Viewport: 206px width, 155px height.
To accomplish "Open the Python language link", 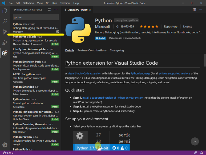I will [x=140, y=73].
